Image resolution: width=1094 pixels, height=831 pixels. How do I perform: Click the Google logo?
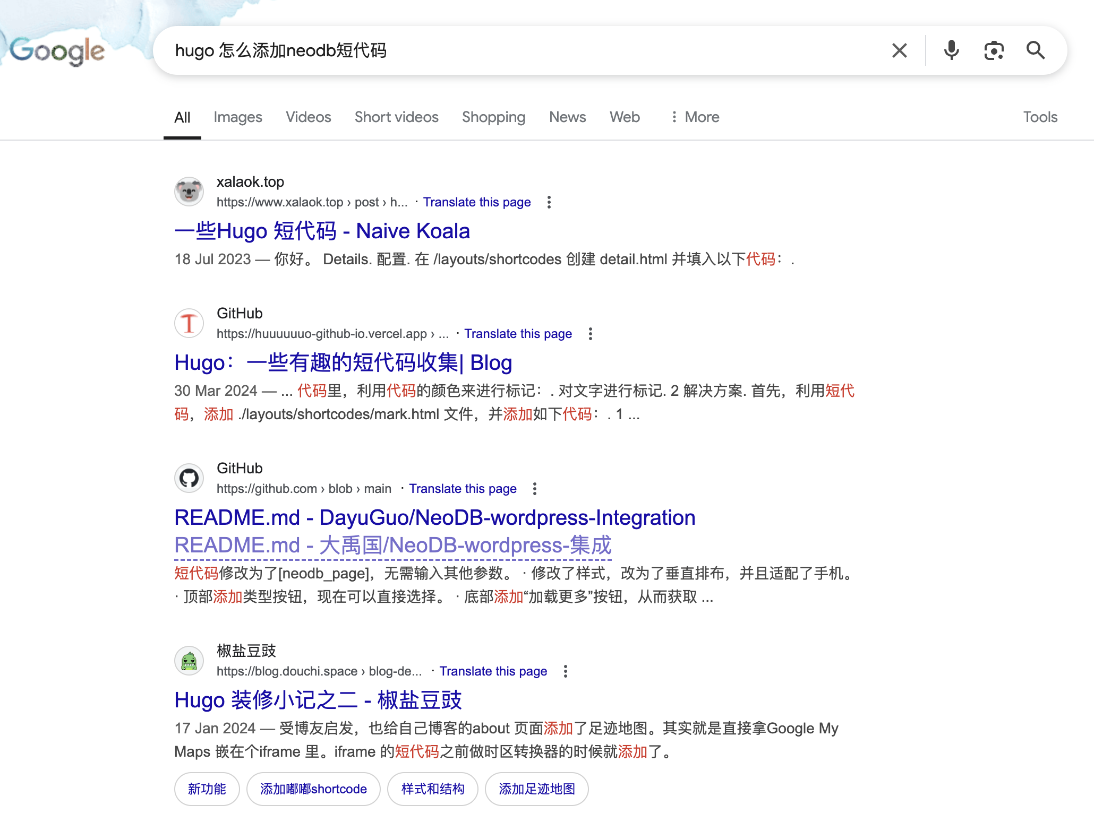57,51
